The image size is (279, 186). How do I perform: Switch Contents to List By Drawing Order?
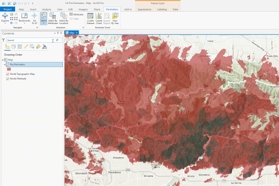pos(7,46)
